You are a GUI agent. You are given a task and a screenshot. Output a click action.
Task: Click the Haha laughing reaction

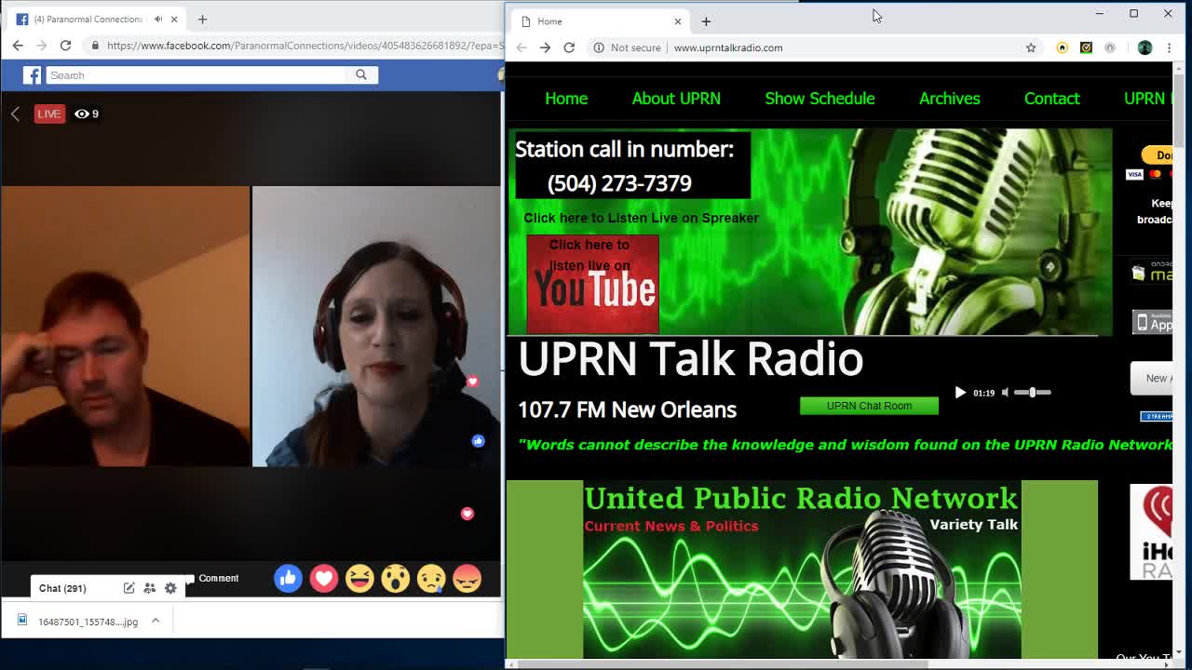pyautogui.click(x=359, y=579)
